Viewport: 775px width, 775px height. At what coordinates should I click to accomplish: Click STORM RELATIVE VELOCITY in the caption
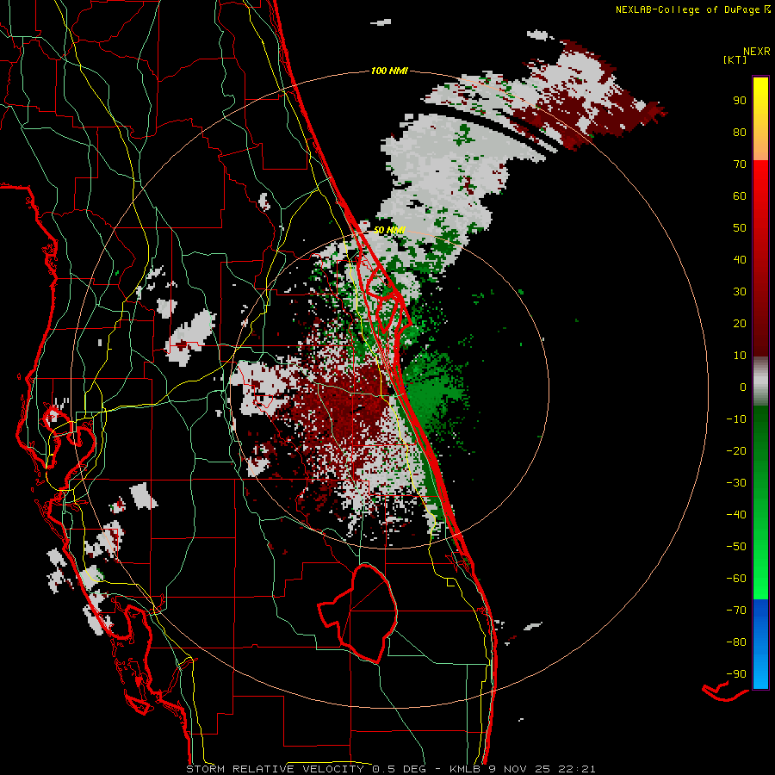coord(276,769)
